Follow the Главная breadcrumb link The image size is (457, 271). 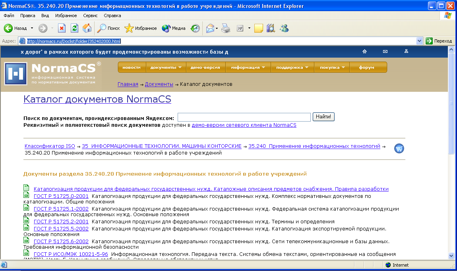pyautogui.click(x=128, y=84)
